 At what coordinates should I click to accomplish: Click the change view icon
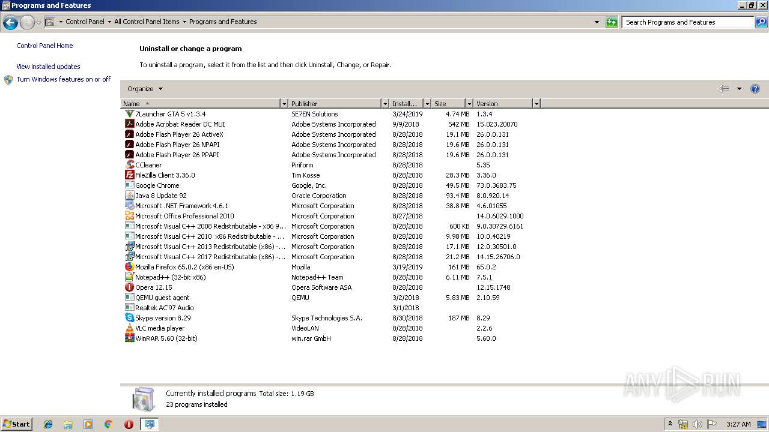pos(725,89)
